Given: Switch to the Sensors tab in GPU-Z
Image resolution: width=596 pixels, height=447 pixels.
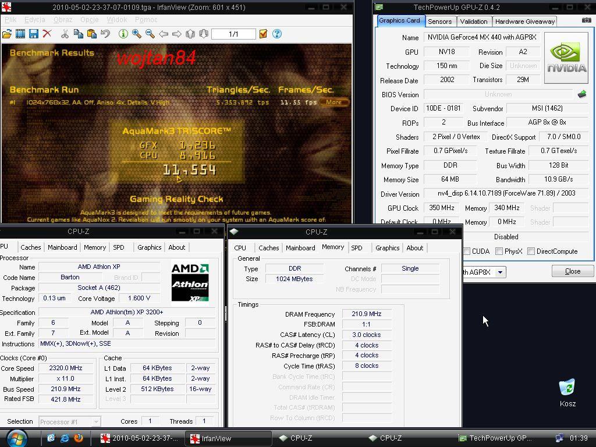Looking at the screenshot, I should pos(440,22).
